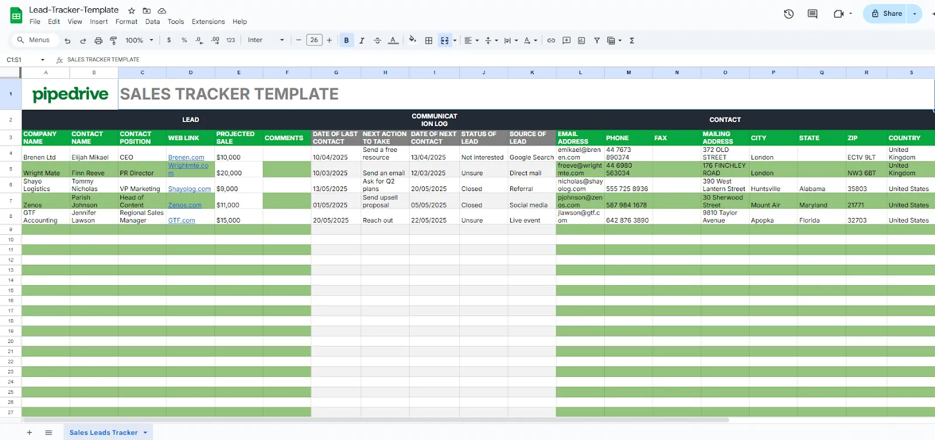
Task: Open the Help menu
Action: pyautogui.click(x=240, y=22)
